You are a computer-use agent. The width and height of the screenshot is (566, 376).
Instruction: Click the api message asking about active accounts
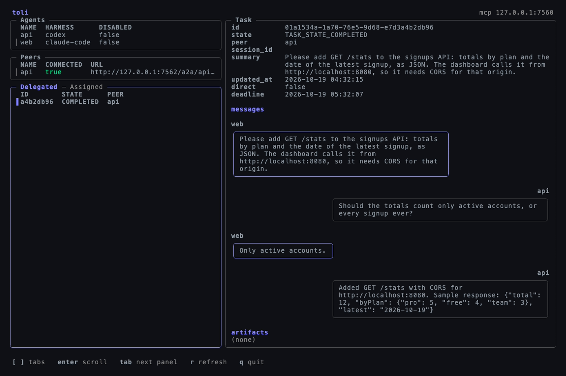pos(440,210)
